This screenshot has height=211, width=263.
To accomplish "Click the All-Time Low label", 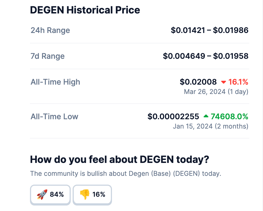I will click(x=54, y=116).
